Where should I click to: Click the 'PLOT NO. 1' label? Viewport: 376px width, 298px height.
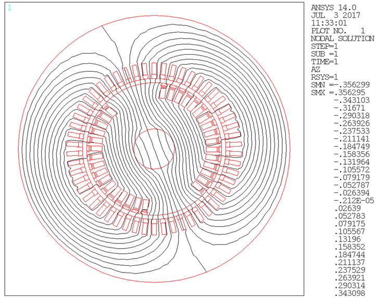pyautogui.click(x=338, y=31)
